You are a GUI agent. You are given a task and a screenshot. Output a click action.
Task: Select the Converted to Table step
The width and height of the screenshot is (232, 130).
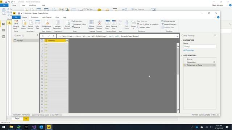tap(200, 65)
